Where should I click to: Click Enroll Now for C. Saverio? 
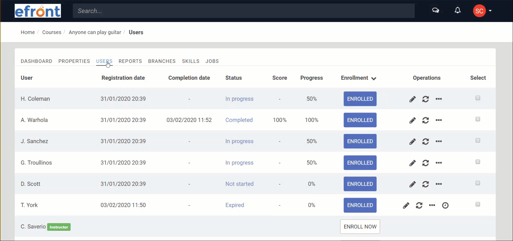360,227
